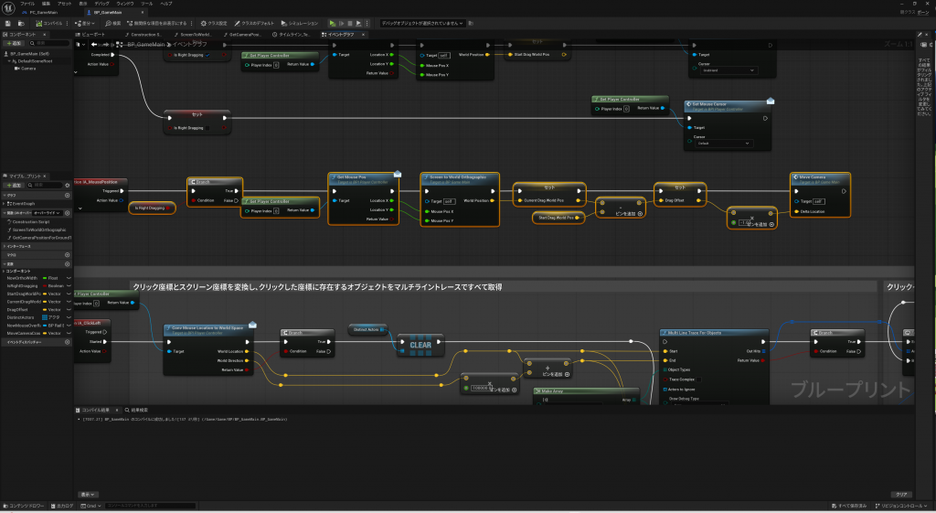
Task: Toggle 無関係な項目を非表示にする (hide unrelated)
Action: pyautogui.click(x=157, y=23)
